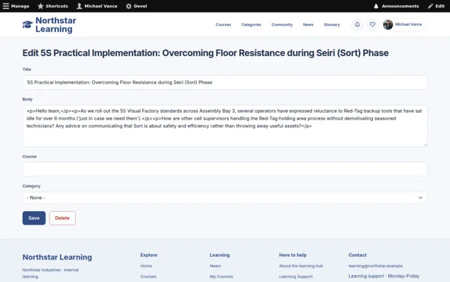
Task: Click the Edit 5S Practical Implementation page heading
Action: coord(206,53)
